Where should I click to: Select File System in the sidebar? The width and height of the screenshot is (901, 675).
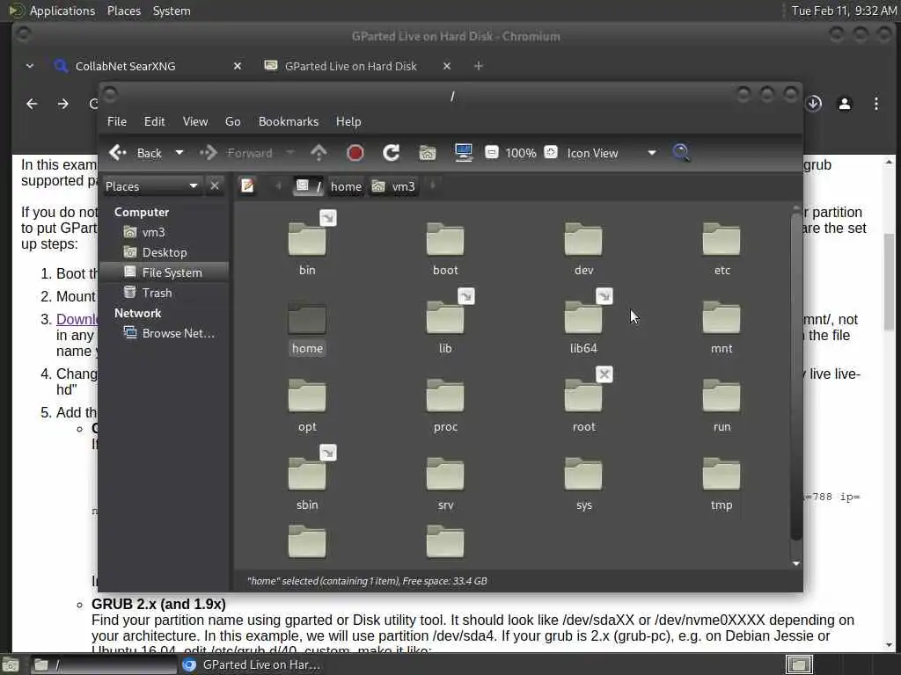pos(165,272)
